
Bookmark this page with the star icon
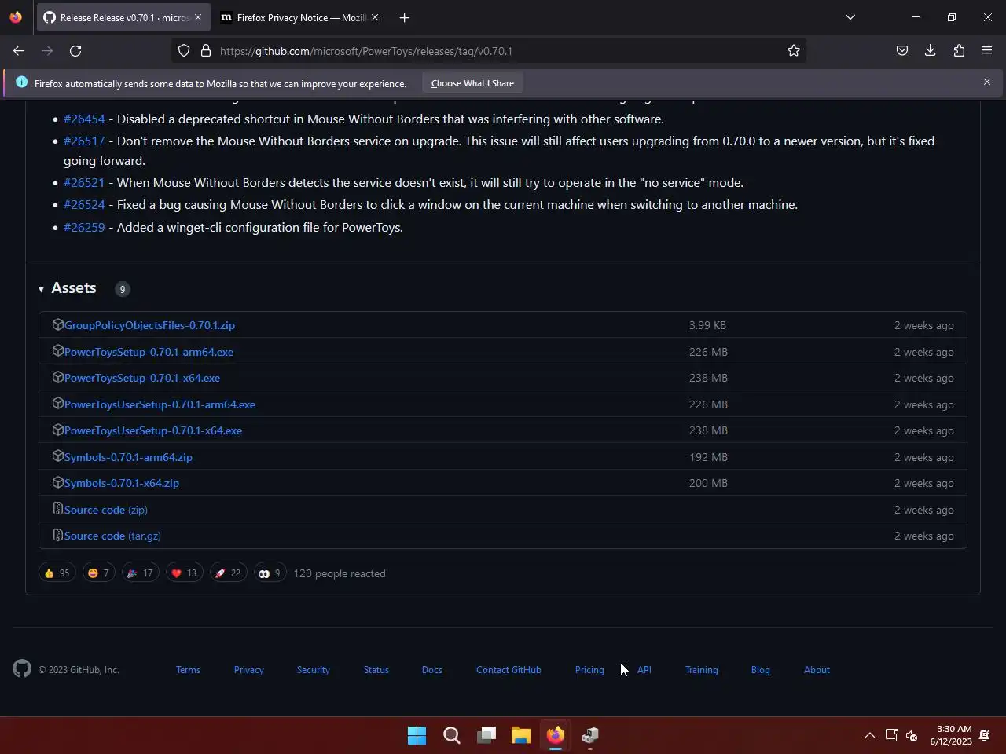coord(794,51)
